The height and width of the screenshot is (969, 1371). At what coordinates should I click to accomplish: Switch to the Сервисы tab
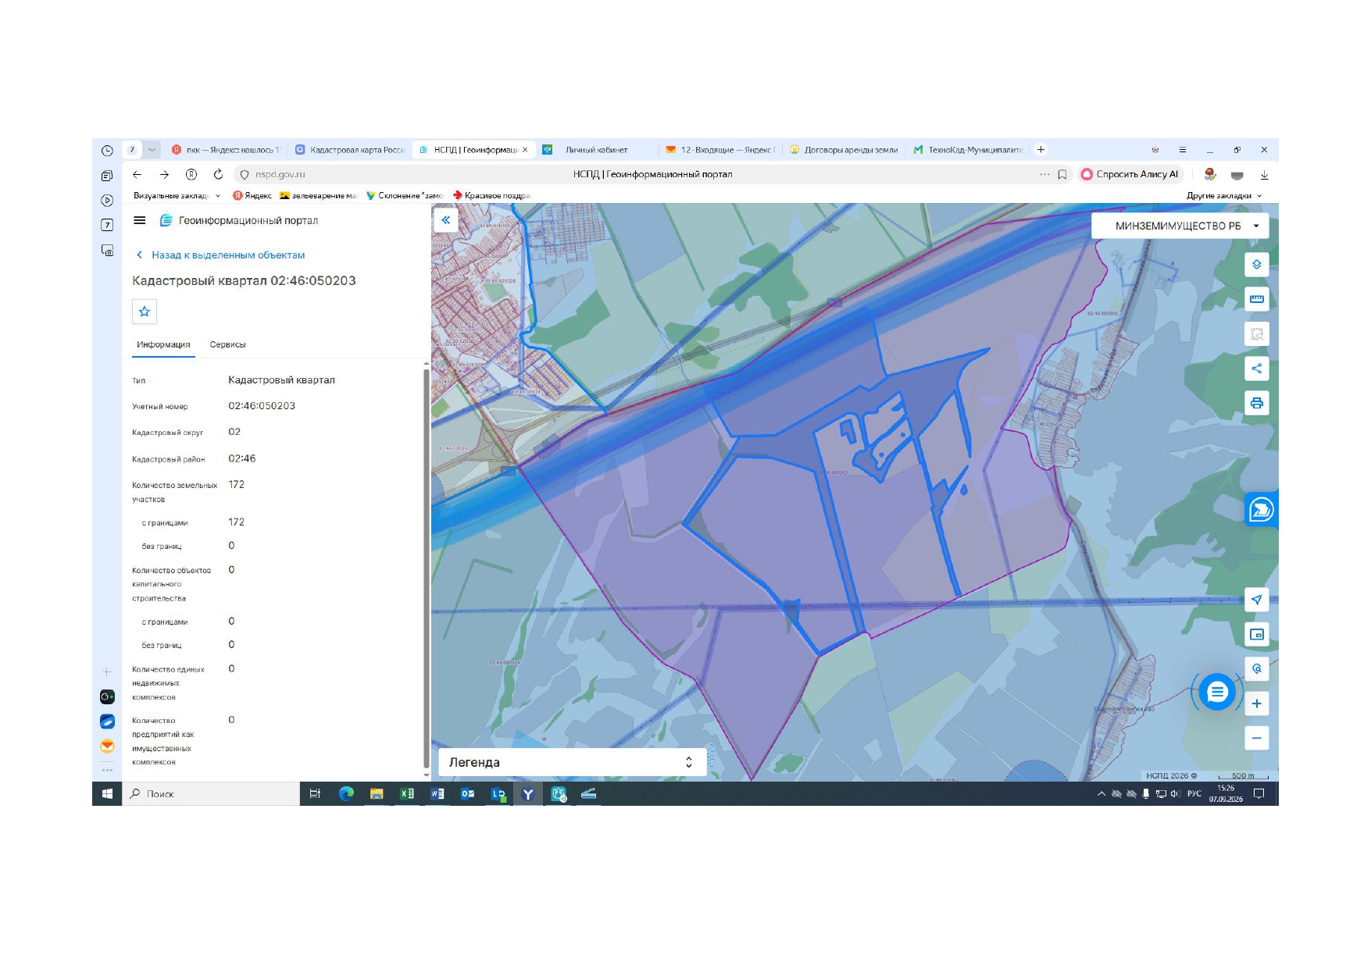[x=227, y=344]
